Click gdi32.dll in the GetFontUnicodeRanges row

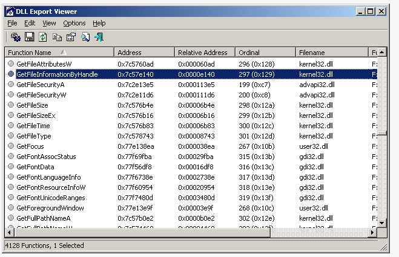coord(311,198)
